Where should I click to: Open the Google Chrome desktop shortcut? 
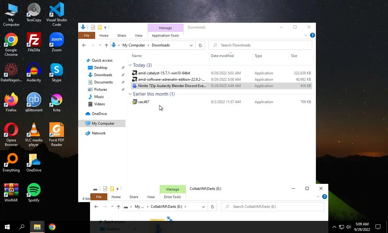coord(11,44)
